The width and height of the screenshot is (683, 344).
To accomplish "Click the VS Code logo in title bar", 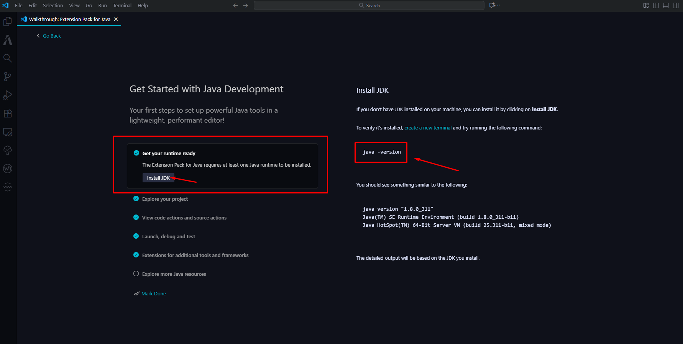I will click(x=5, y=5).
